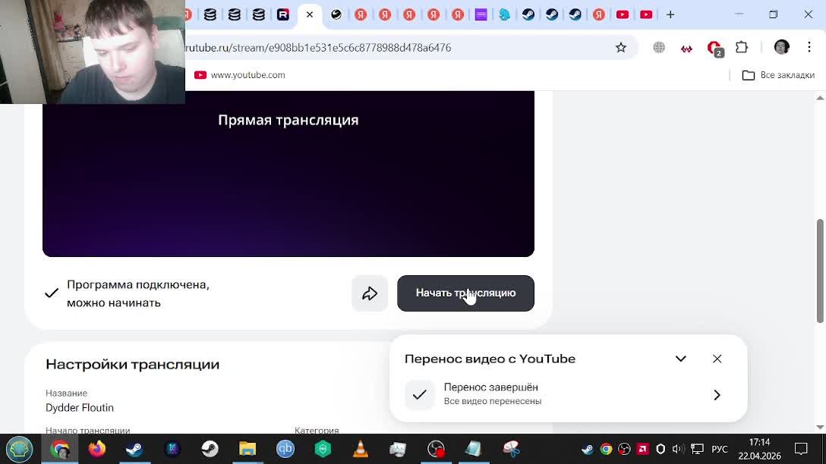
Task: Click the Все видео перенесены text
Action: click(x=493, y=401)
